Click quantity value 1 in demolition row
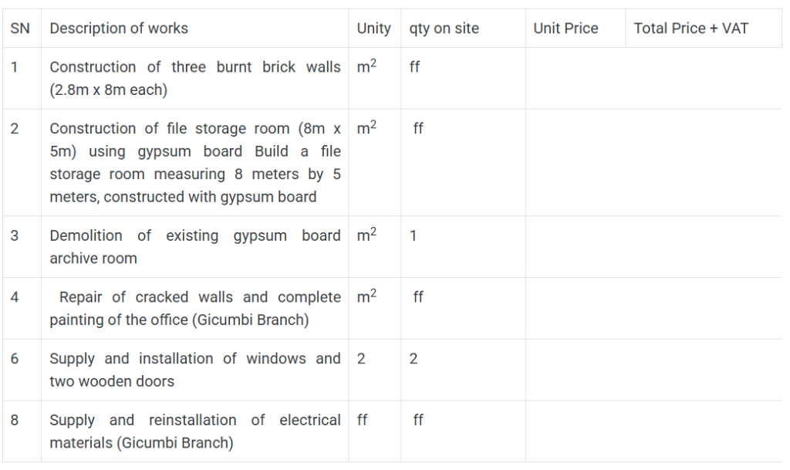This screenshot has height=470, width=790. (414, 235)
